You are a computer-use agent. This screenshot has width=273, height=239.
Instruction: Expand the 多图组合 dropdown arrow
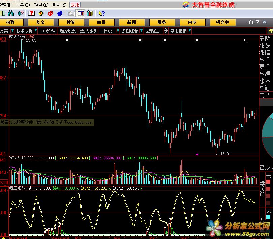[x=141, y=31]
